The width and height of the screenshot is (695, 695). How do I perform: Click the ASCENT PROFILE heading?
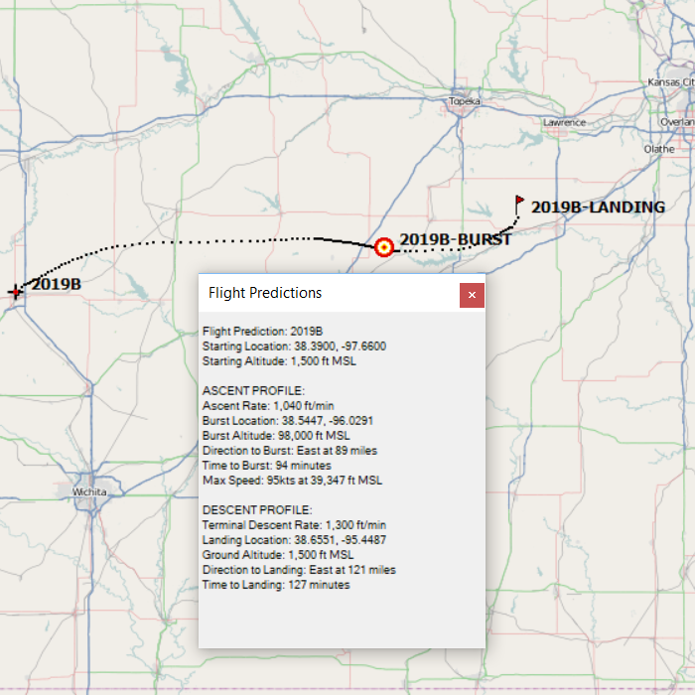coord(253,391)
